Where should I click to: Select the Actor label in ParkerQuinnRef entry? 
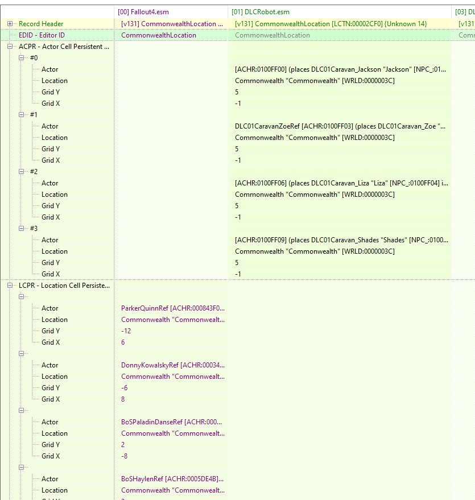[x=49, y=308]
